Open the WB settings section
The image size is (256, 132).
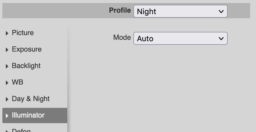35,82
